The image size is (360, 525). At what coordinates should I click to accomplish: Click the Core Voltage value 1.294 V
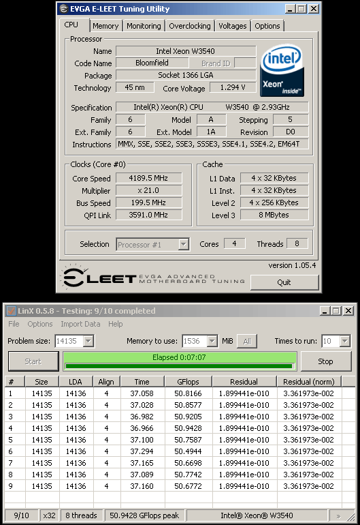233,87
